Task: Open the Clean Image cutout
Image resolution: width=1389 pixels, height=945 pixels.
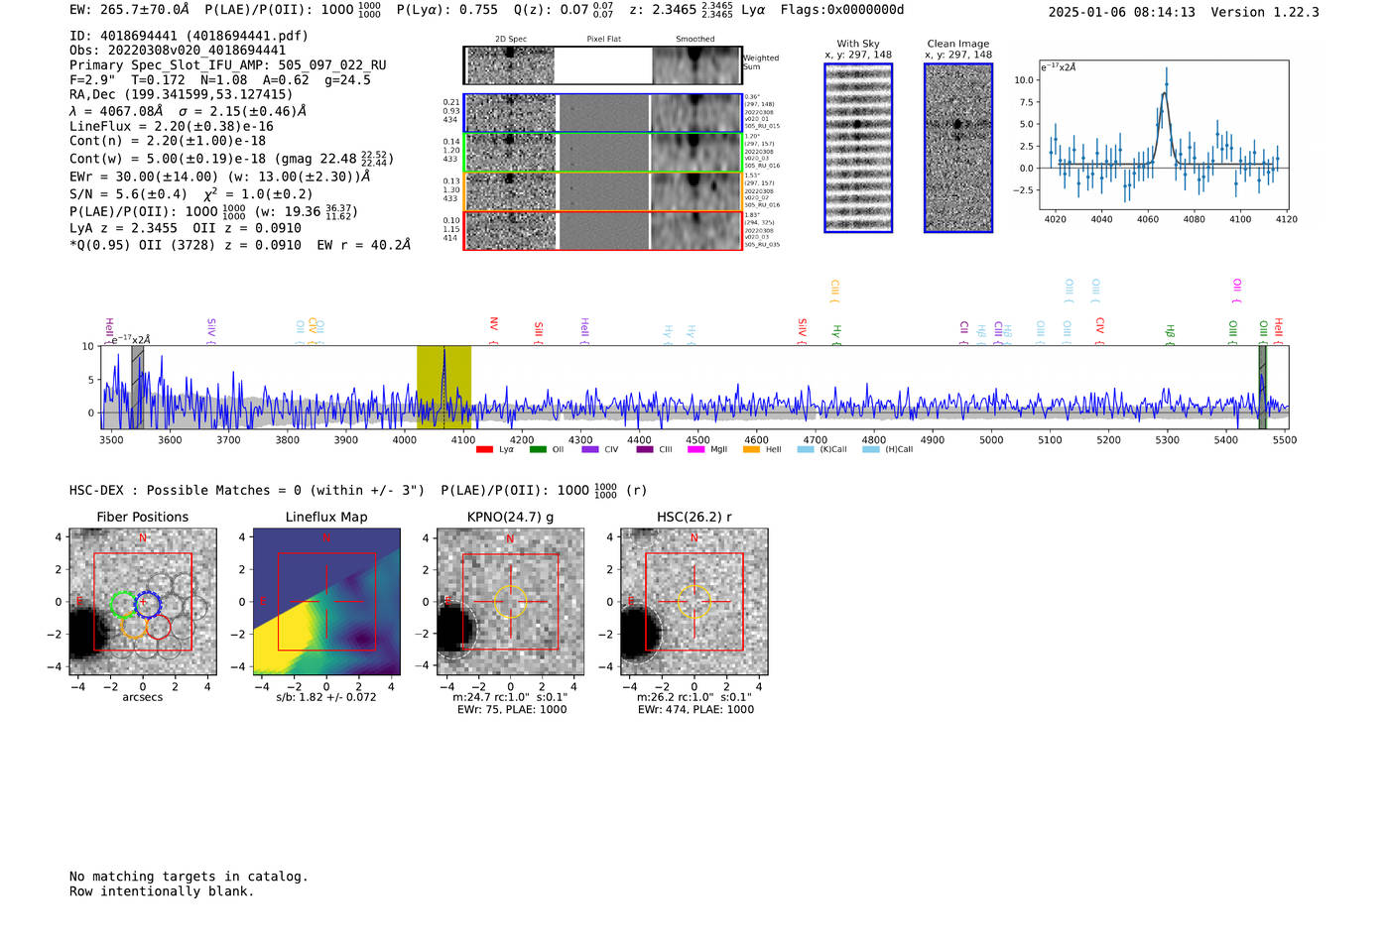Action: 958,148
